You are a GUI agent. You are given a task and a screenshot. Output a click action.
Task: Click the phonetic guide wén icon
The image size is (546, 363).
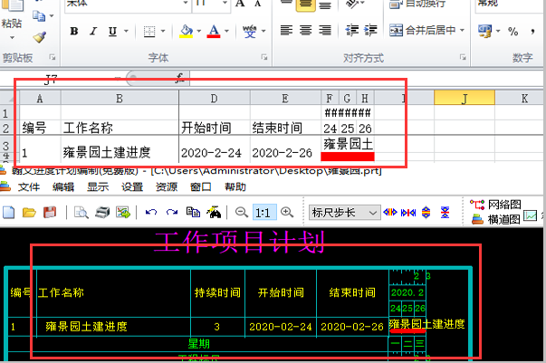coord(250,32)
